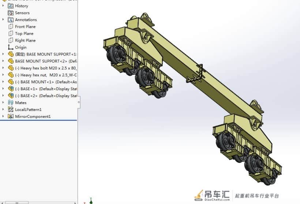Expand the BASE<2> node
The image size is (300, 204).
[3, 96]
